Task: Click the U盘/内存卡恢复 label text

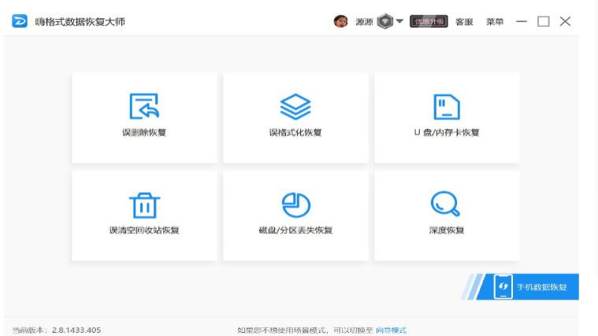Action: [447, 132]
